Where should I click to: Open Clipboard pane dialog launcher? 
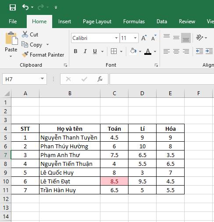pyautogui.click(x=65, y=65)
